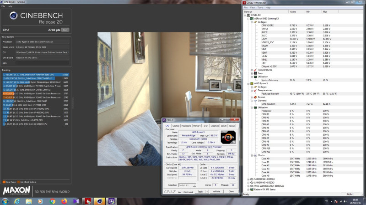Open Visual Studio taskbar icon
Image resolution: width=366 pixels, height=205 pixels.
[x=76, y=201]
